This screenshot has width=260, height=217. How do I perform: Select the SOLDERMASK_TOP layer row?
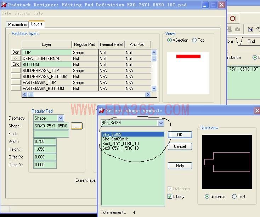click(x=86, y=70)
